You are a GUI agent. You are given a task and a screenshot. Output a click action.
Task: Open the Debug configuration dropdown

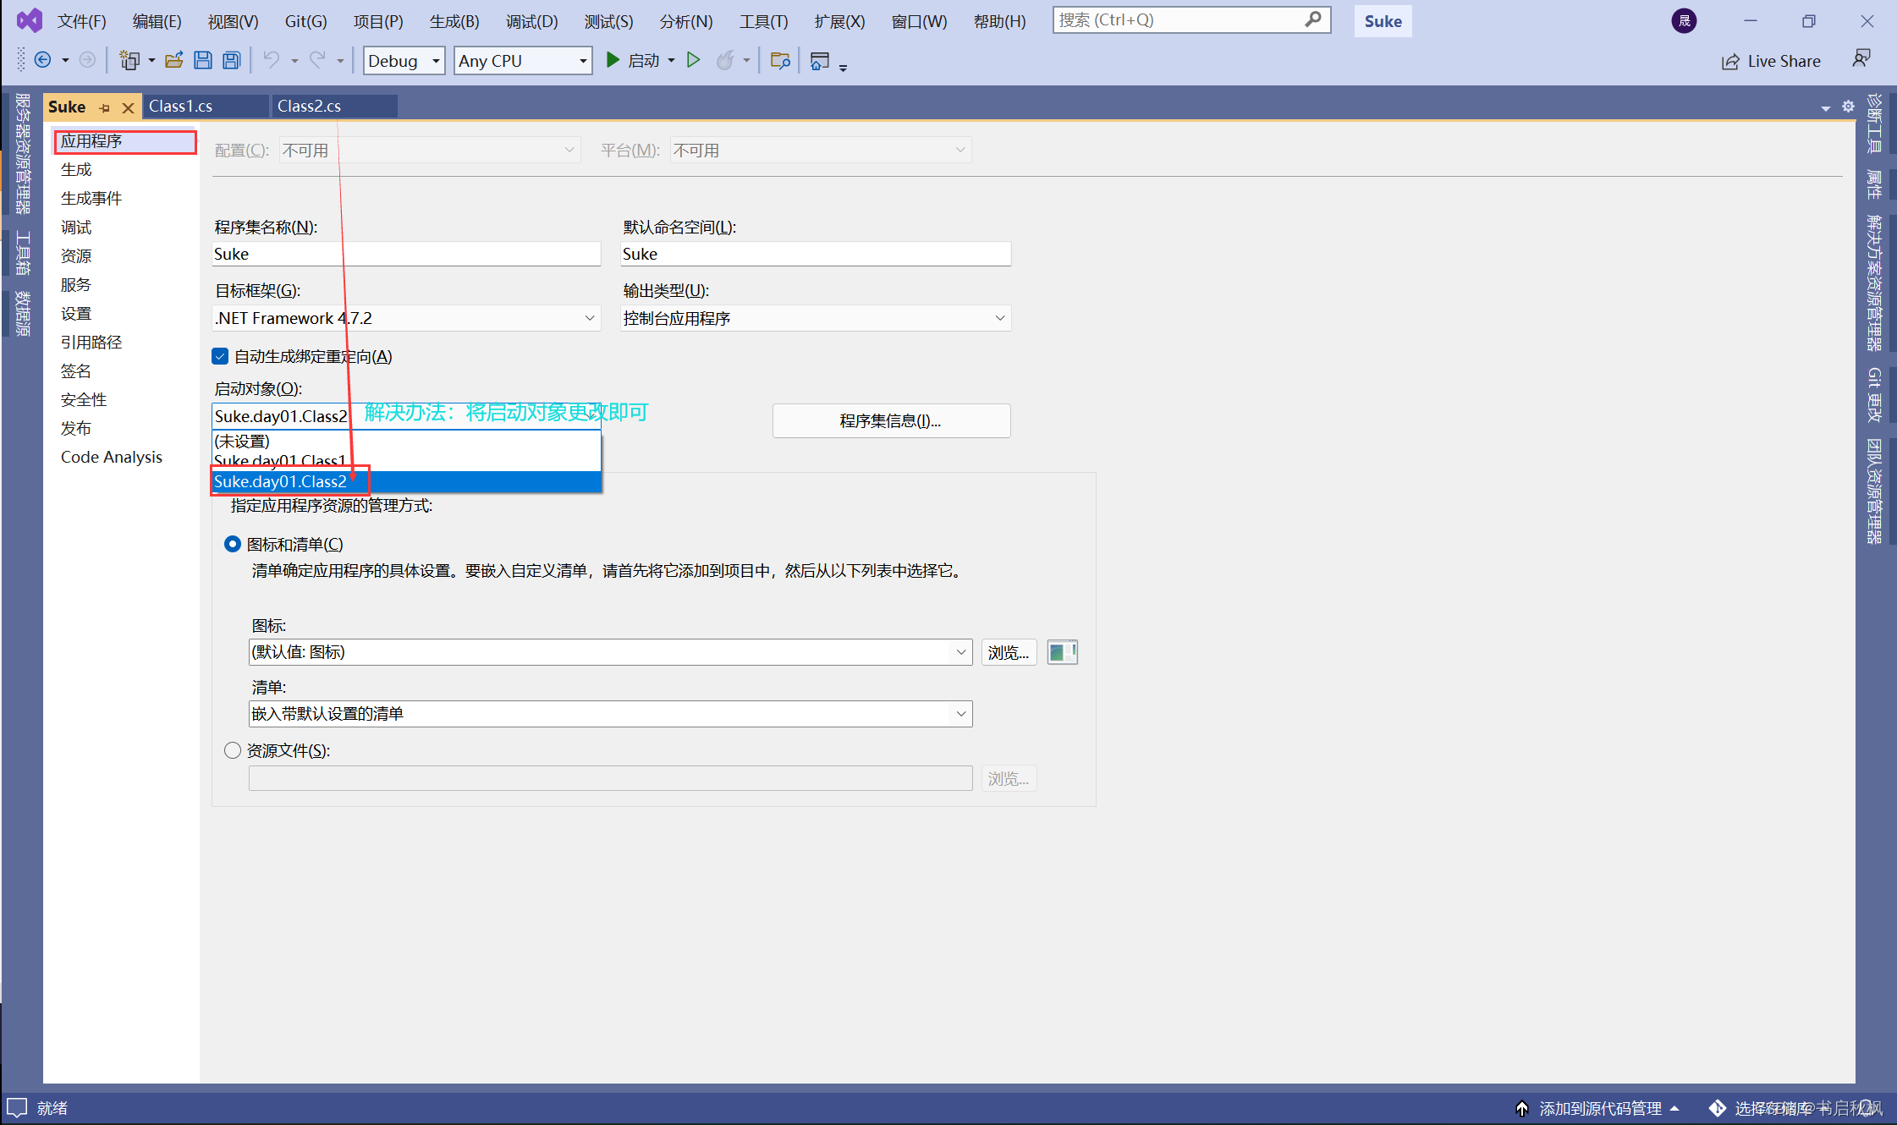click(x=404, y=60)
